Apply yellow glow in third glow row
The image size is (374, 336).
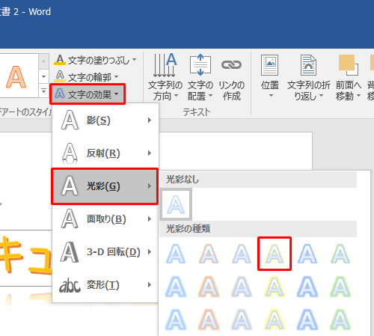[275, 320]
